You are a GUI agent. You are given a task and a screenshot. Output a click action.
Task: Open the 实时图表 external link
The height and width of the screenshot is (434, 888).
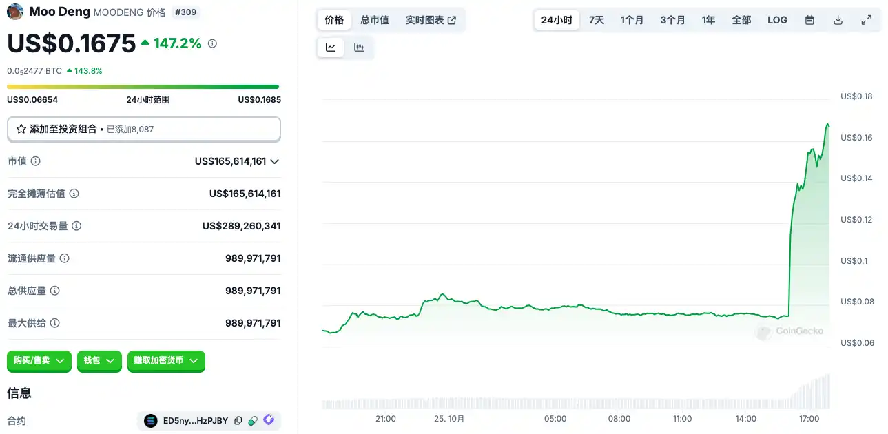431,20
